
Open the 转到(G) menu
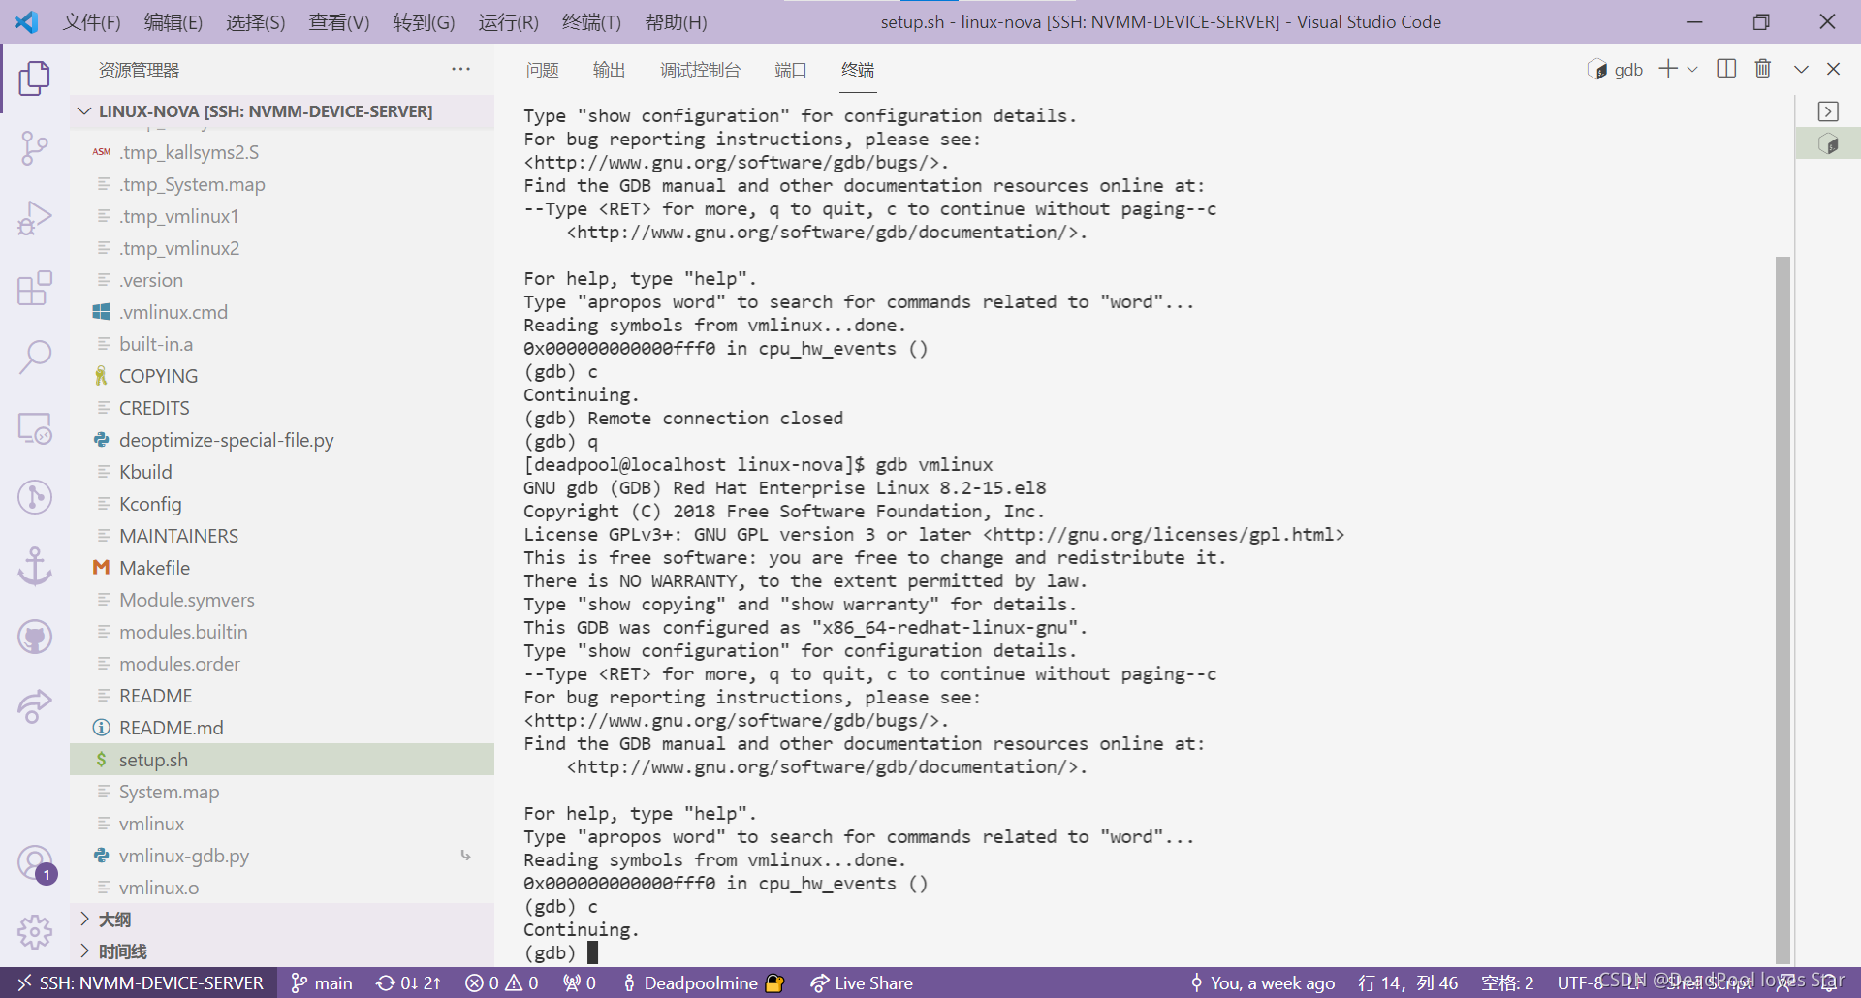click(x=424, y=21)
